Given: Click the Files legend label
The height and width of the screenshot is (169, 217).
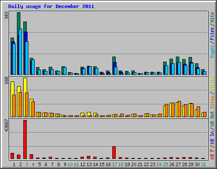Looking at the screenshot, I should [x=212, y=33].
